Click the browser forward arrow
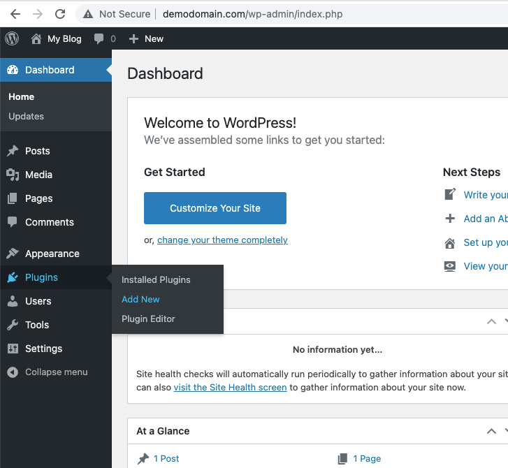Screen dimensions: 508x468 click(38, 14)
